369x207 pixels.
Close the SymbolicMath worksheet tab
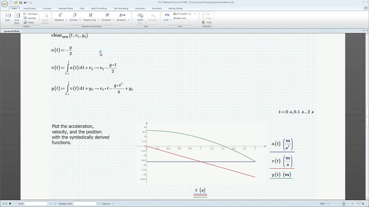[x=366, y=31]
